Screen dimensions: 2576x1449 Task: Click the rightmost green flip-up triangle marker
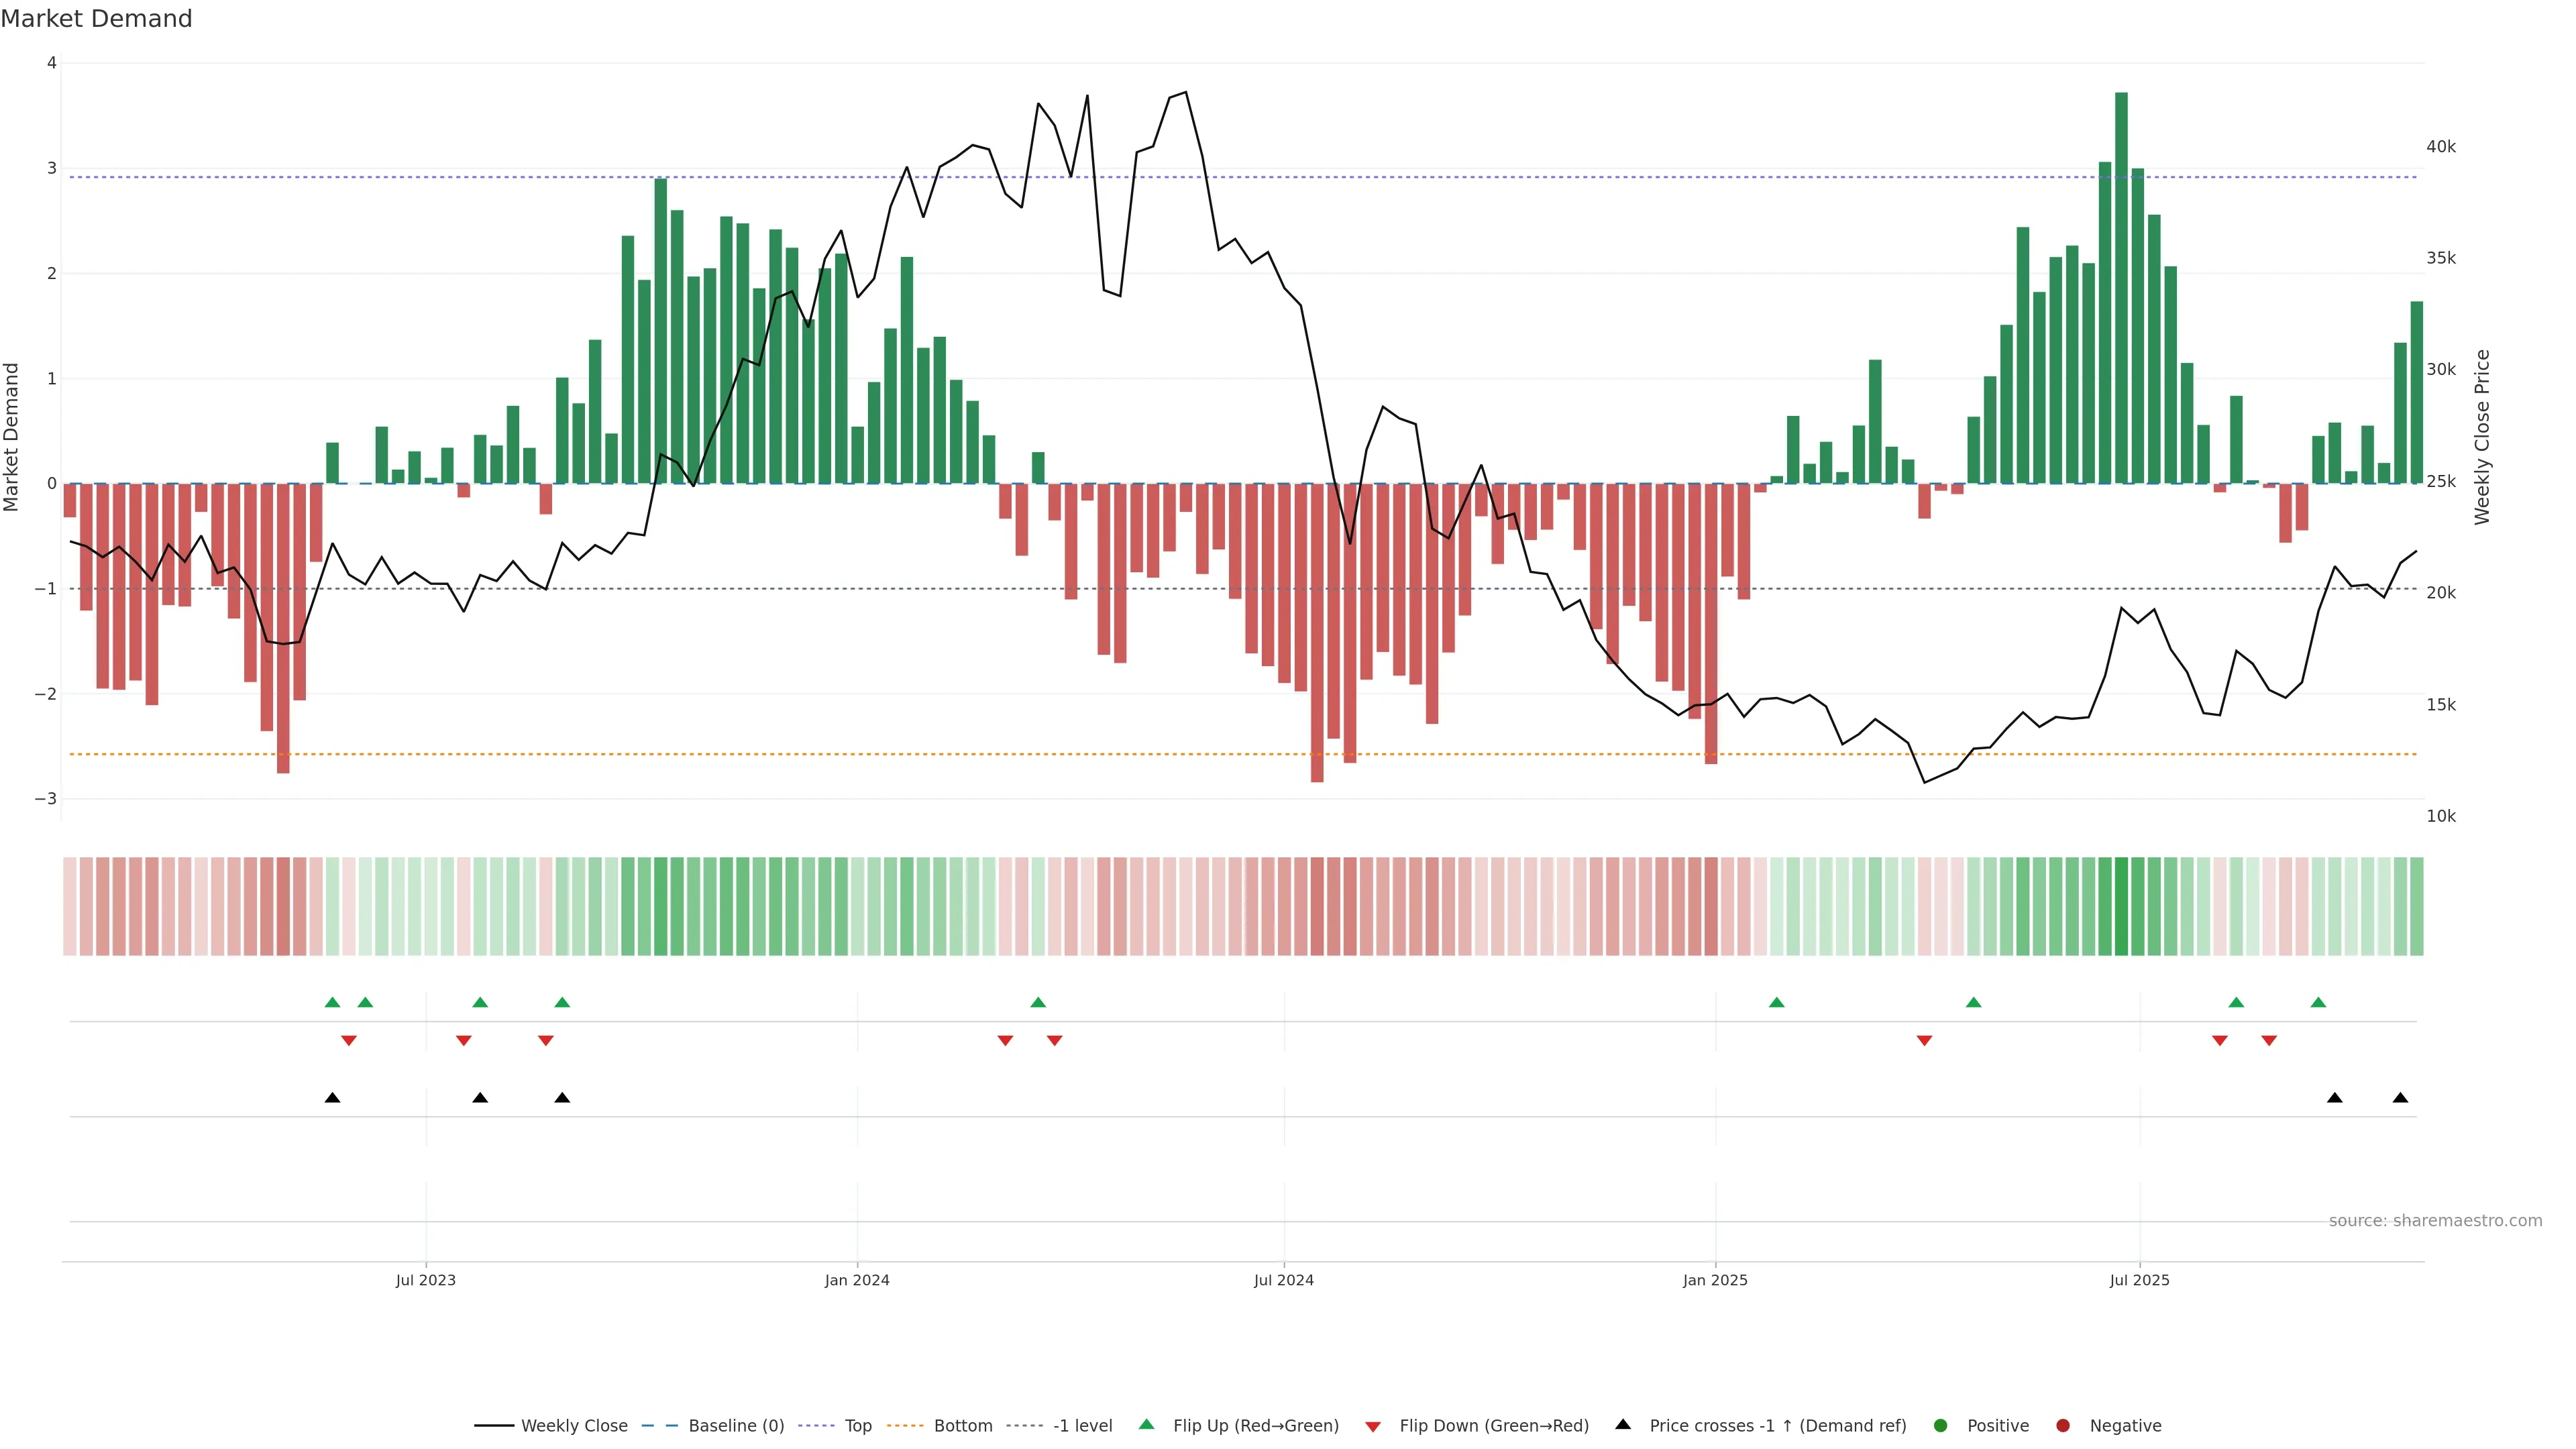click(2318, 1003)
